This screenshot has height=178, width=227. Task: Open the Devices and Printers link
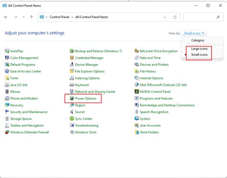coord(154,65)
